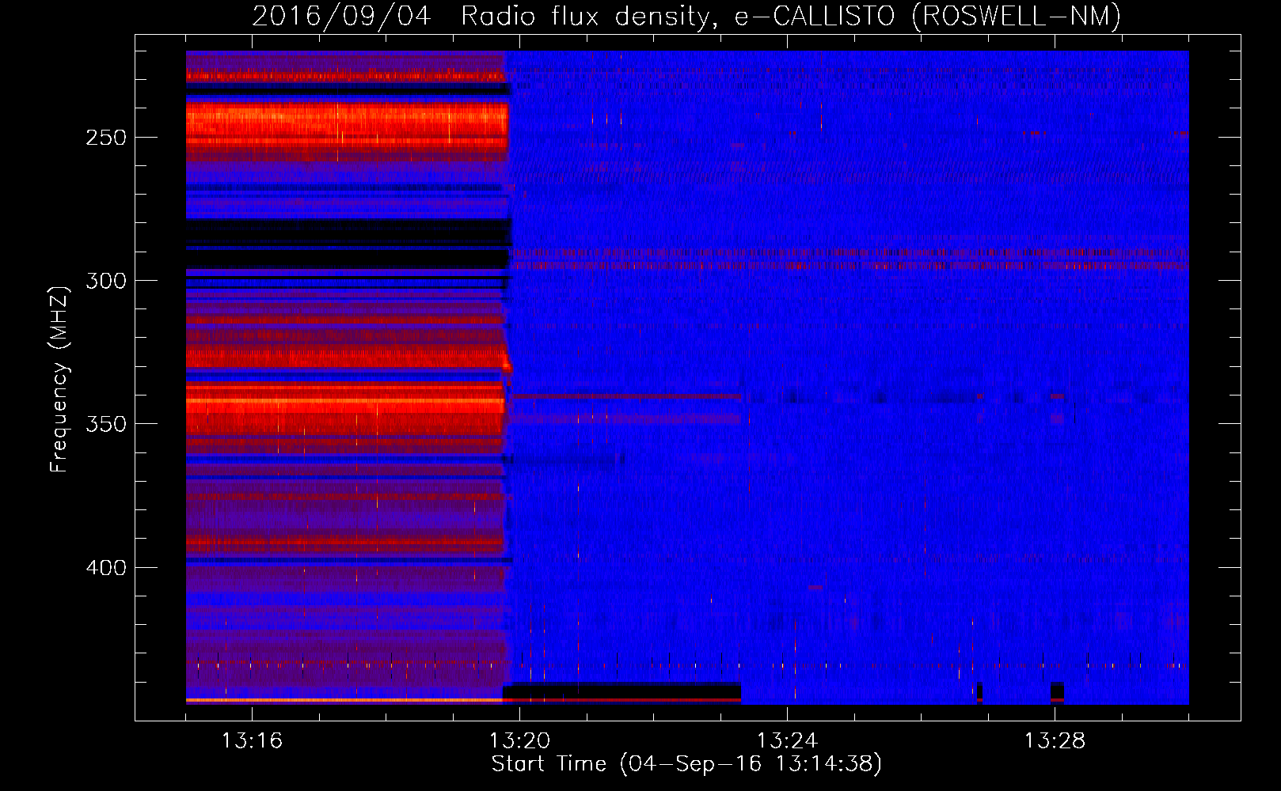
Task: Select the '350' frequency axis label
Action: pyautogui.click(x=106, y=424)
